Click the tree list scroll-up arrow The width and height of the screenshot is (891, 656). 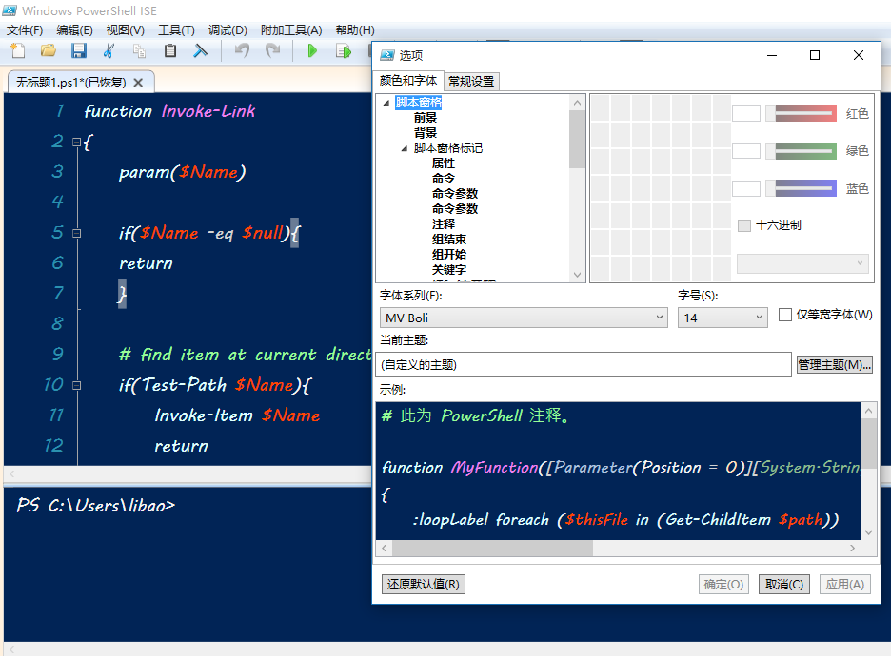click(x=577, y=103)
